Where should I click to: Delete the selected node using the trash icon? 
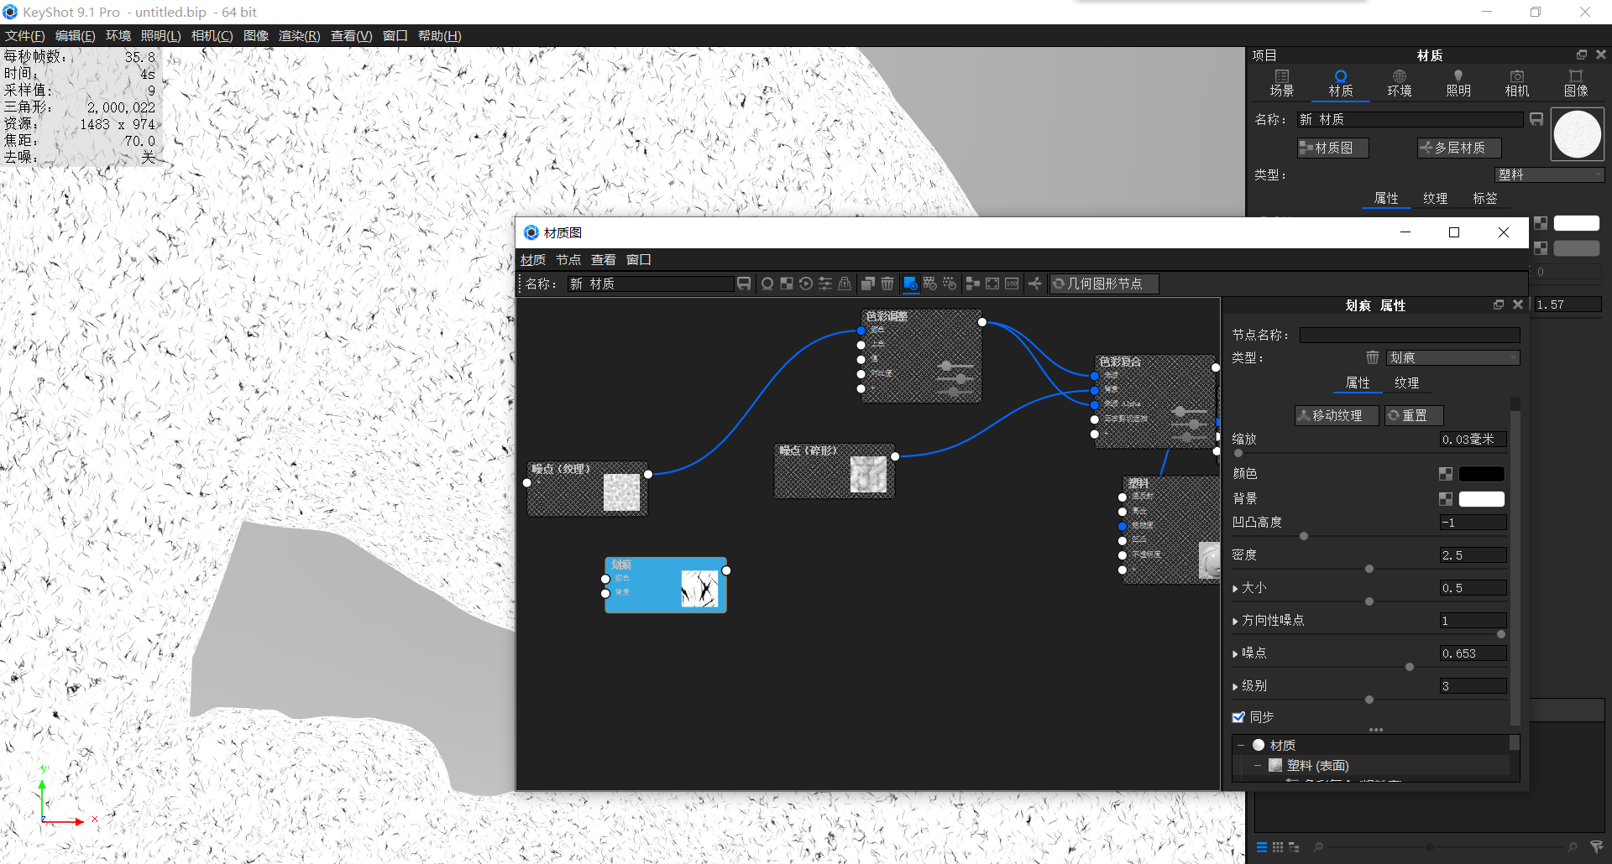click(887, 284)
